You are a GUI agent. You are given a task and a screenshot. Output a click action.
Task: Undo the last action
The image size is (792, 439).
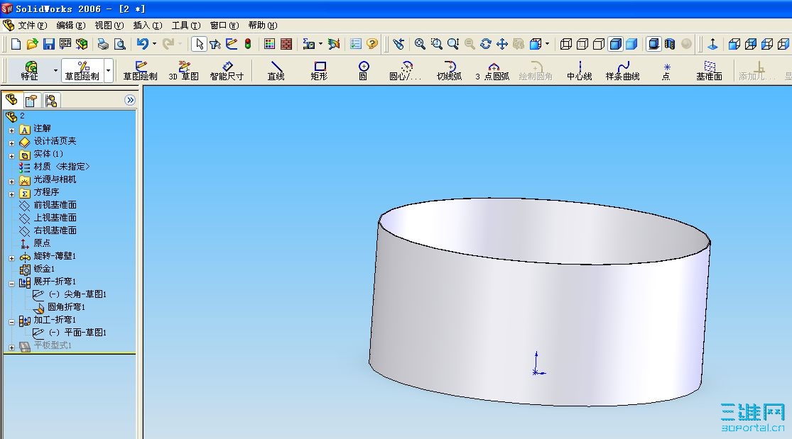coord(143,45)
